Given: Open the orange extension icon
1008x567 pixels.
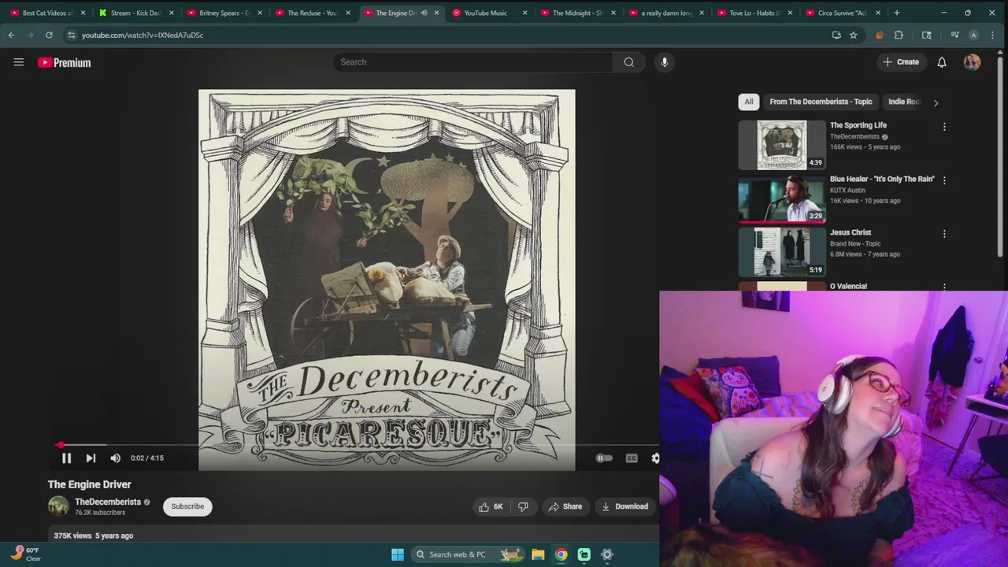Looking at the screenshot, I should click(x=880, y=35).
